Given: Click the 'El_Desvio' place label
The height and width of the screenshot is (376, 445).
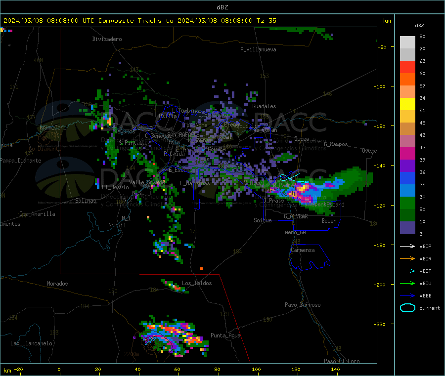Looking at the screenshot, I should click(x=115, y=187).
